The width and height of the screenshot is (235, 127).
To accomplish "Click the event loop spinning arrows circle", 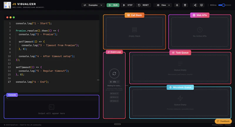I will tap(114, 73).
